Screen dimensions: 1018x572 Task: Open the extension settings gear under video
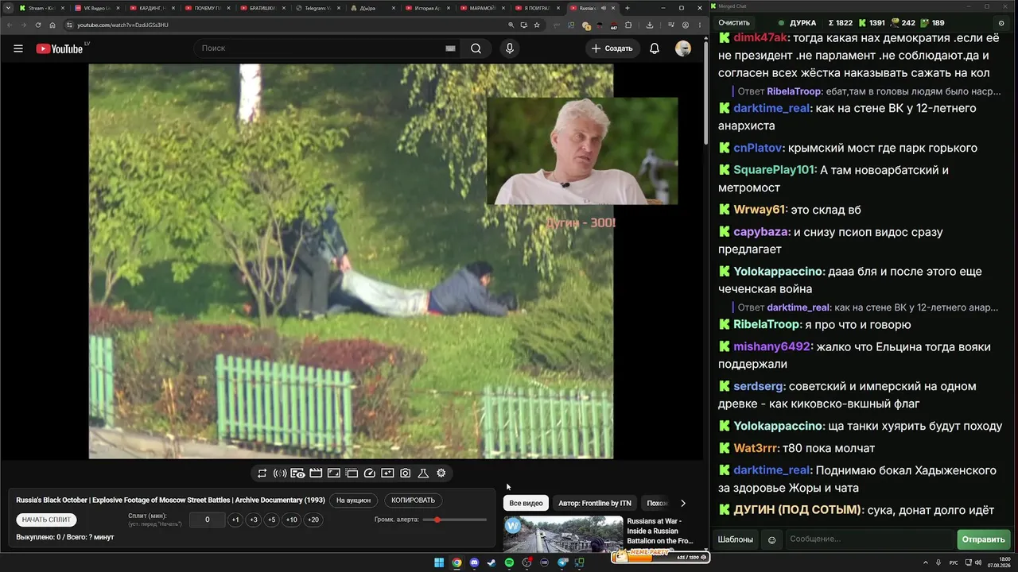tap(441, 473)
